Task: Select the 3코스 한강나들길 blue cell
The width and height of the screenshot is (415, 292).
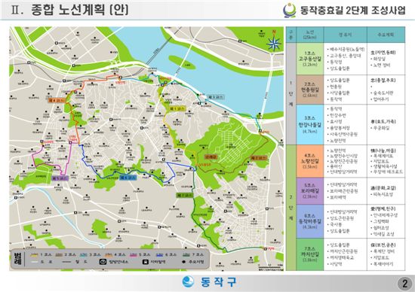Action: [309, 125]
